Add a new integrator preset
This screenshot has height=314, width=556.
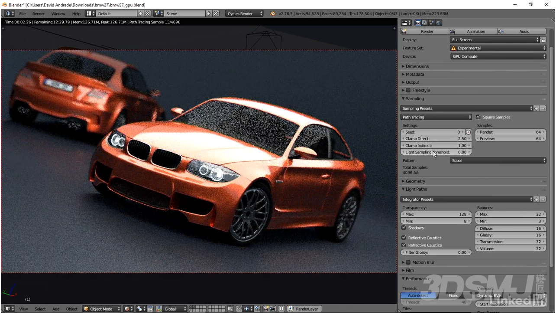point(536,200)
